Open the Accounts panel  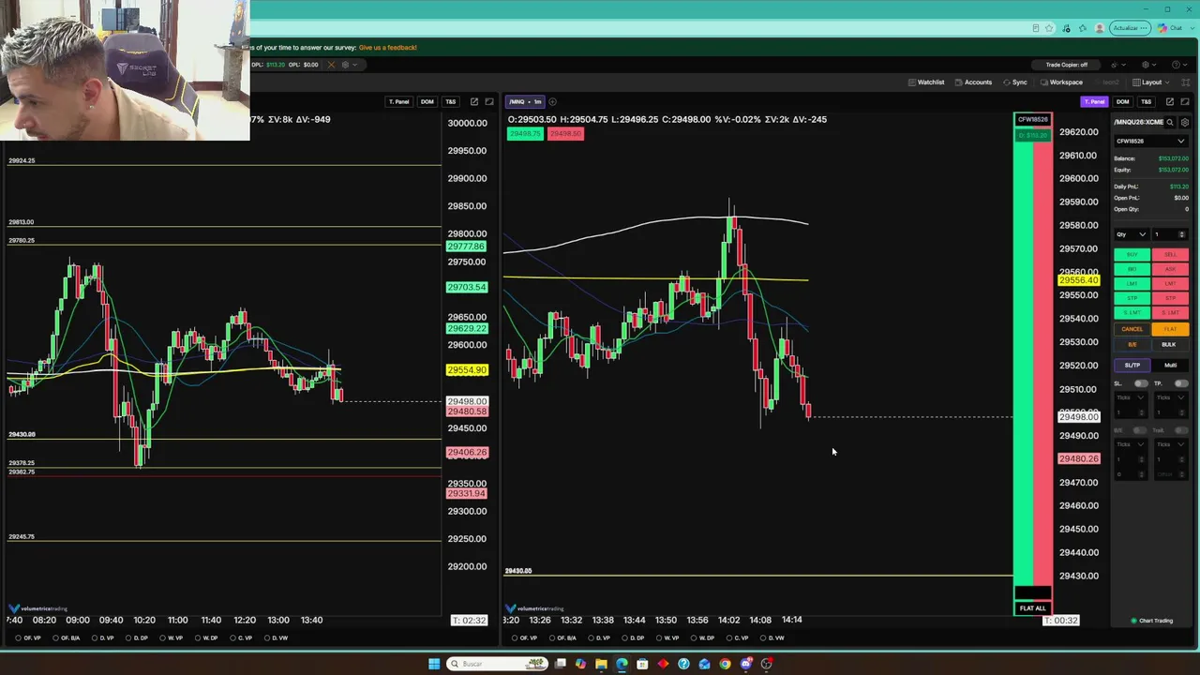(x=973, y=82)
